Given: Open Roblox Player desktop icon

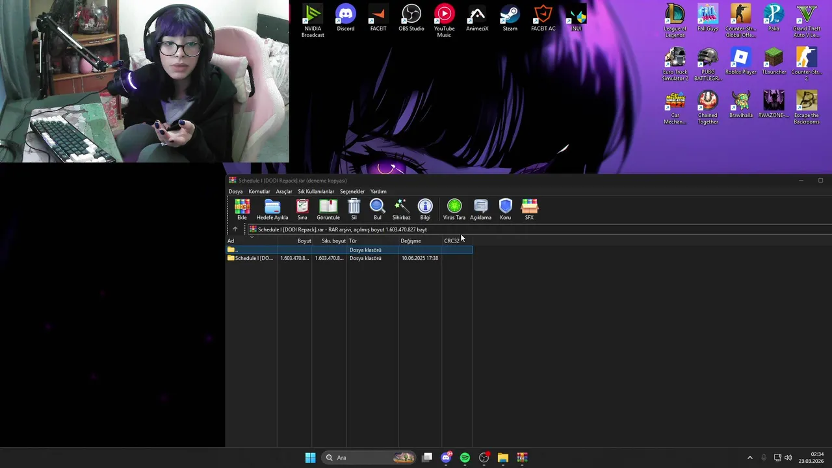Looking at the screenshot, I should pos(740,62).
